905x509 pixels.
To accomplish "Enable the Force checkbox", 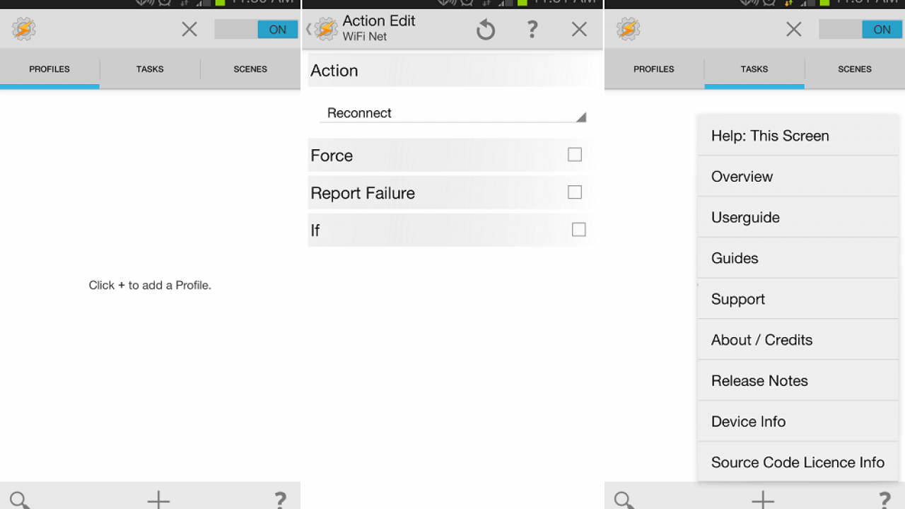I will coord(575,155).
